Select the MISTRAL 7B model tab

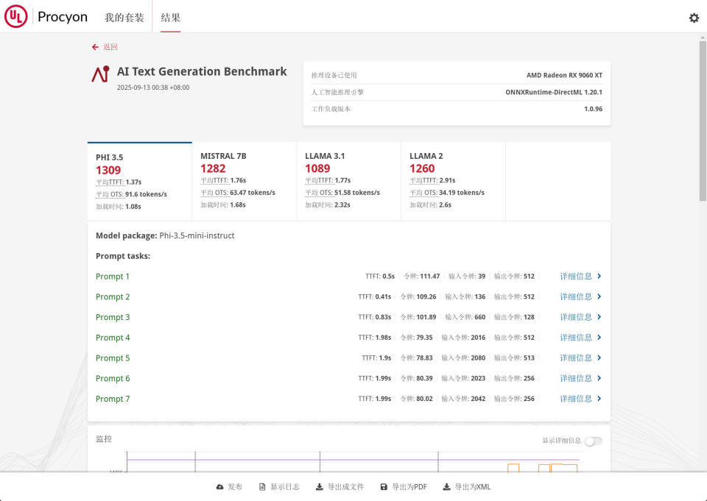[x=245, y=182]
